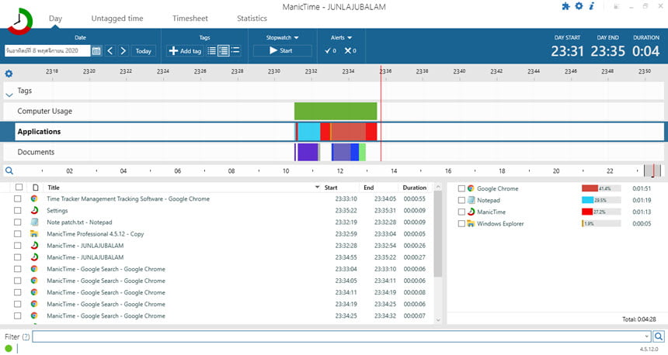Click the date input field
This screenshot has height=355, width=668.
[x=47, y=50]
